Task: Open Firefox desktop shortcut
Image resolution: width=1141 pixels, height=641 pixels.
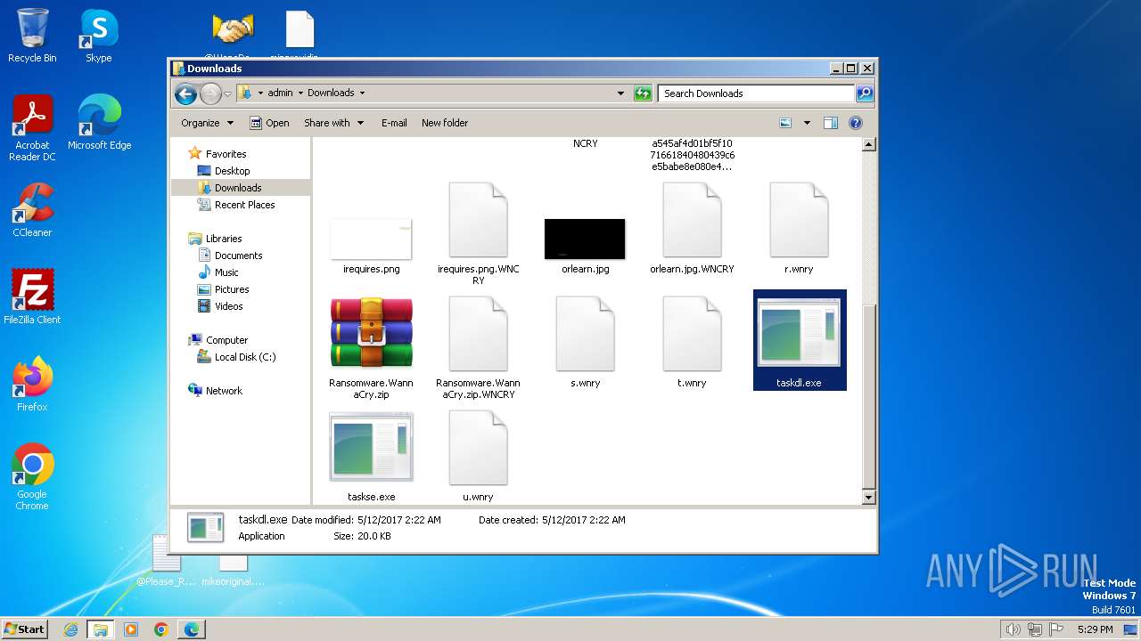Action: coord(32,385)
